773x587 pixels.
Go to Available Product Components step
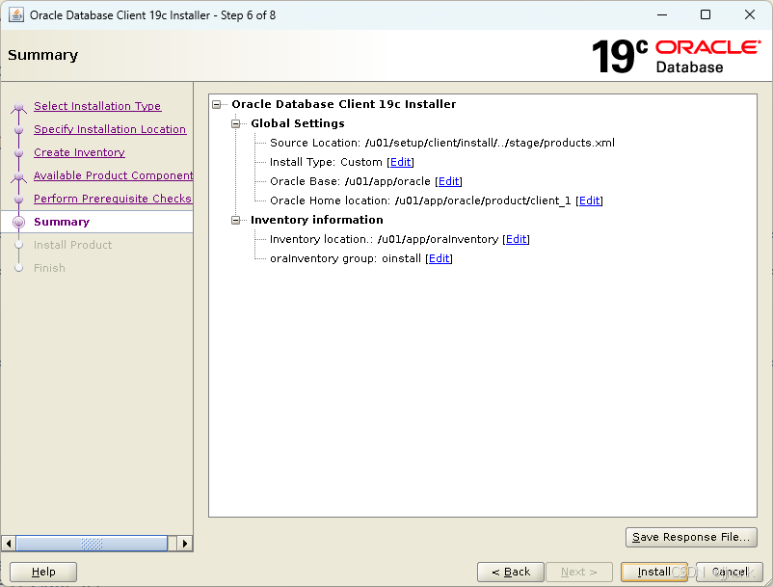(114, 175)
